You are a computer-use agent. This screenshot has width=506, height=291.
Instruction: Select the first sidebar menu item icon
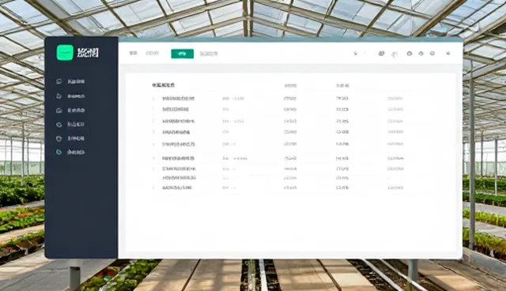[x=59, y=81]
